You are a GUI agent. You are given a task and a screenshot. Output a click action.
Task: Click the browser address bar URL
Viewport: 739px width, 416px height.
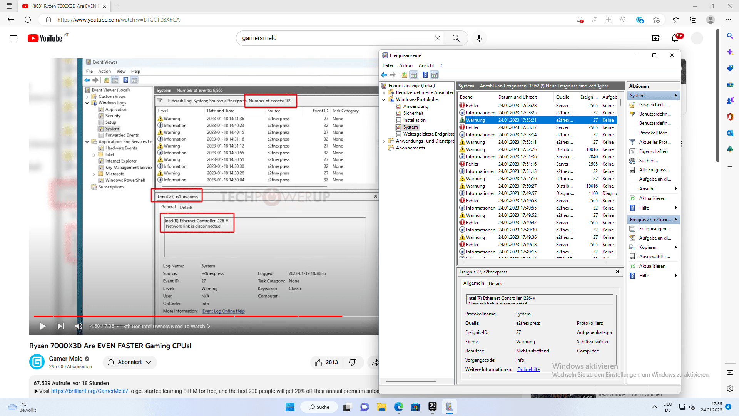tap(119, 20)
